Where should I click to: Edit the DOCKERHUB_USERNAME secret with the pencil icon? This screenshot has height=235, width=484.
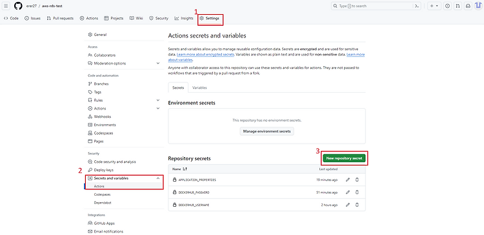pos(348,205)
